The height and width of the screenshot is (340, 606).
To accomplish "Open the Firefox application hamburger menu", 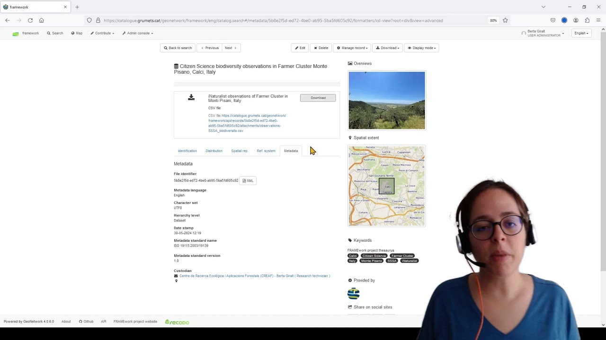I will pyautogui.click(x=598, y=20).
